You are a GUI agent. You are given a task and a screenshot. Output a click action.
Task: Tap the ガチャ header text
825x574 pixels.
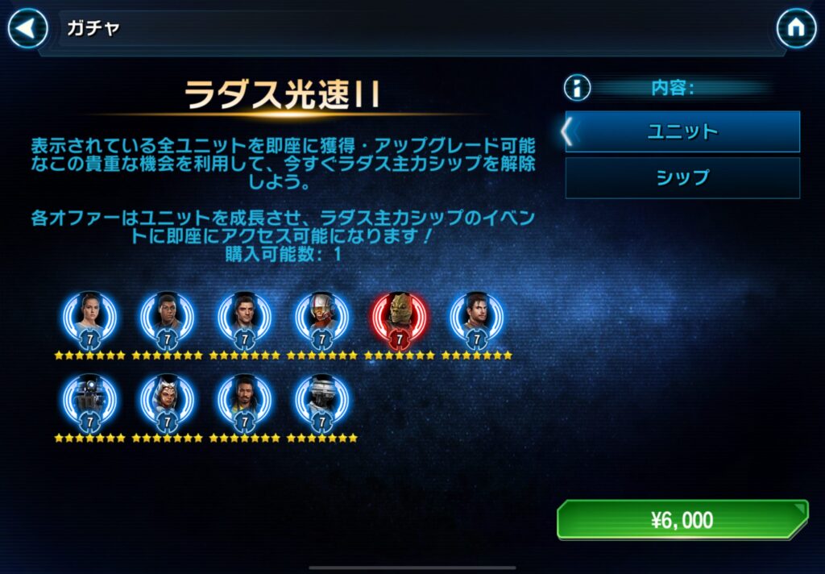click(x=93, y=28)
